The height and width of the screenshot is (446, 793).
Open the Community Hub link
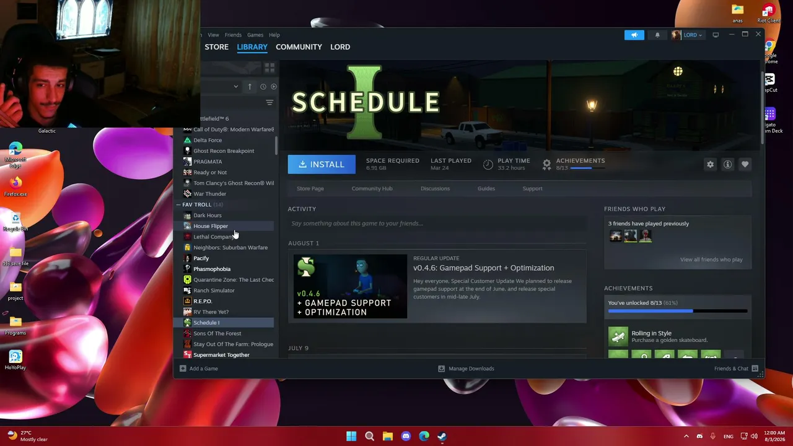pyautogui.click(x=372, y=188)
